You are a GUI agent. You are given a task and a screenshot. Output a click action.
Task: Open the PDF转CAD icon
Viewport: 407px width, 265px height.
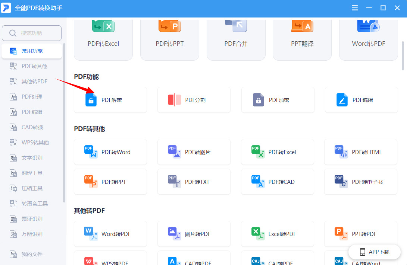click(258, 182)
